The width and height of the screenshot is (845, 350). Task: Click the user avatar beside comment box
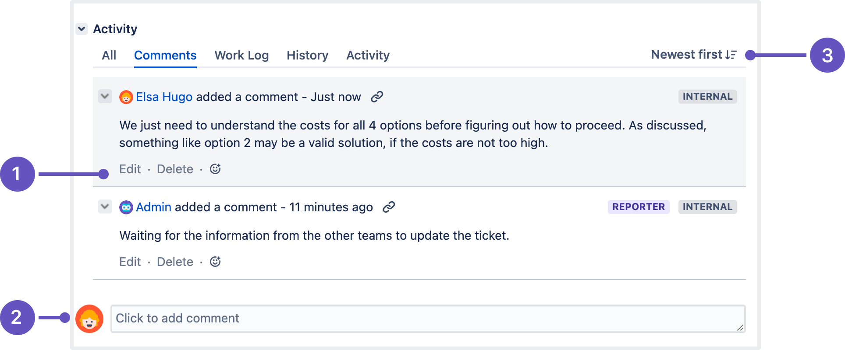89,318
